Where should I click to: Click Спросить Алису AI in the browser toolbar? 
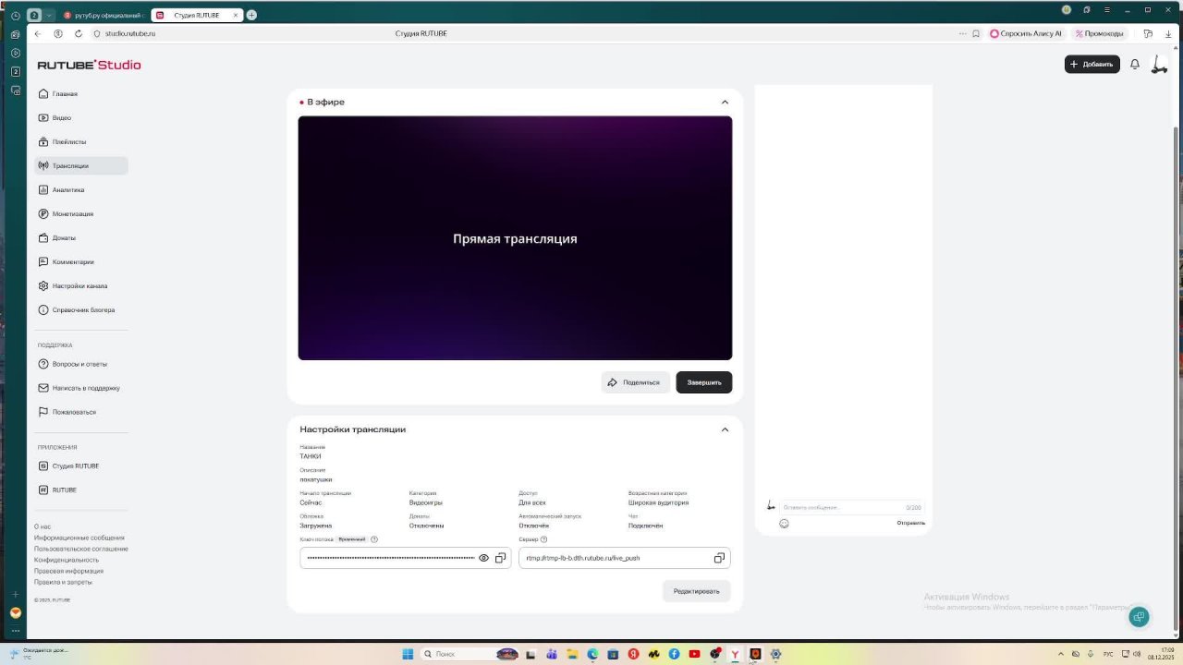coord(1026,33)
